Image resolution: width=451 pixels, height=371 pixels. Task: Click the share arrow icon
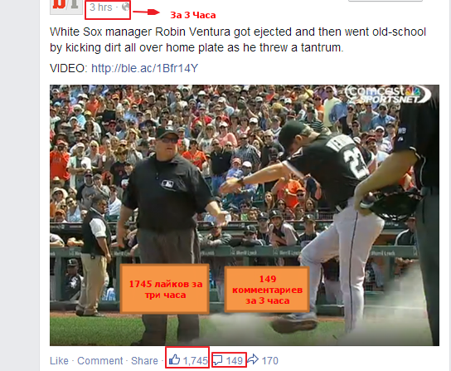(x=253, y=359)
